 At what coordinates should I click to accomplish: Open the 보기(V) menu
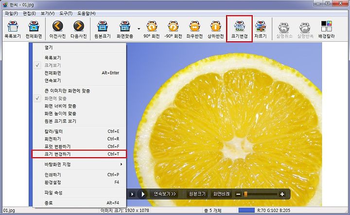[x=48, y=14]
